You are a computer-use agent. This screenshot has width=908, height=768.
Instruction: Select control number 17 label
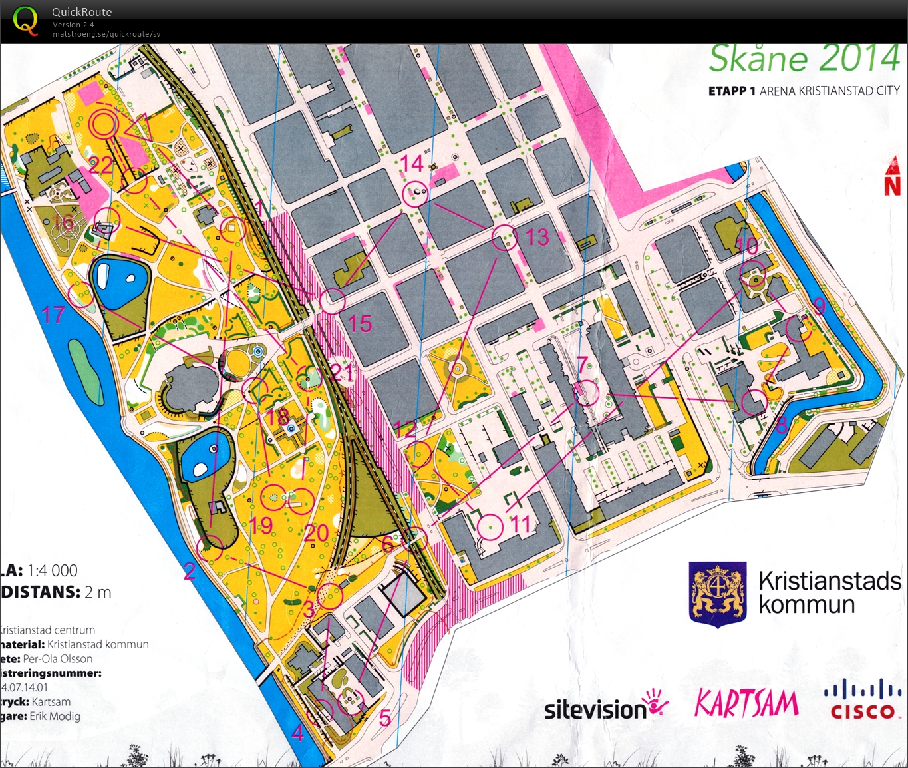click(x=53, y=315)
